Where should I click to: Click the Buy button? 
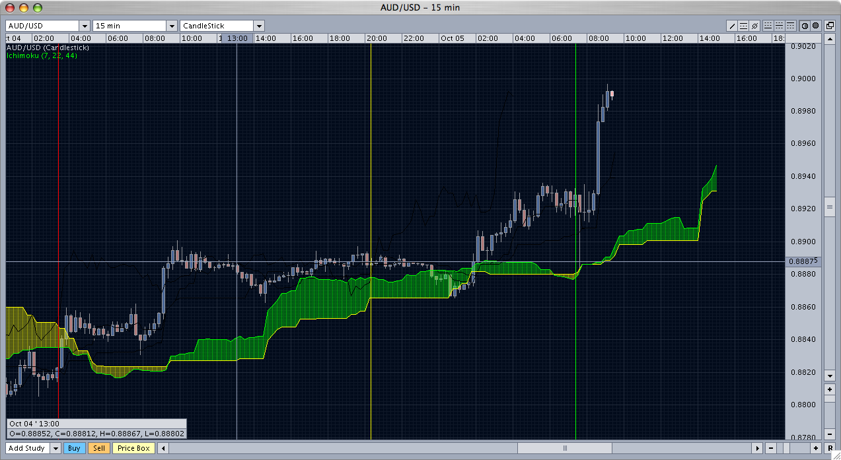[x=74, y=448]
